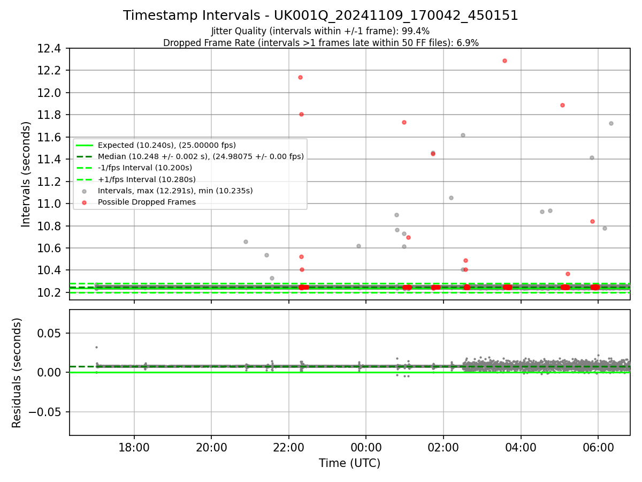Click the 06:00 time tick label
Screen dimensions: 642x482
pyautogui.click(x=598, y=447)
